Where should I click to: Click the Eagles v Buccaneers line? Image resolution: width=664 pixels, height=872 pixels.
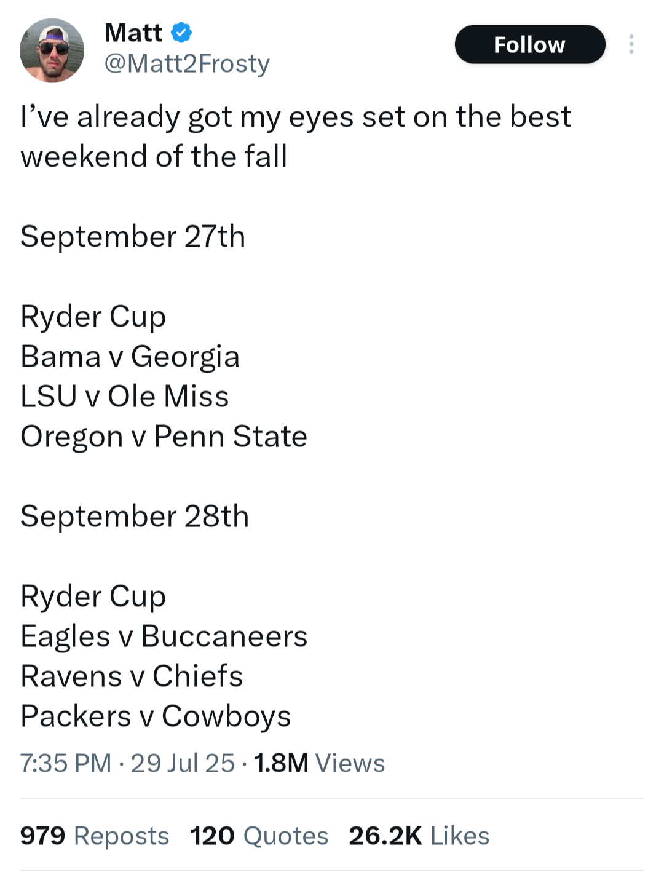tap(164, 636)
